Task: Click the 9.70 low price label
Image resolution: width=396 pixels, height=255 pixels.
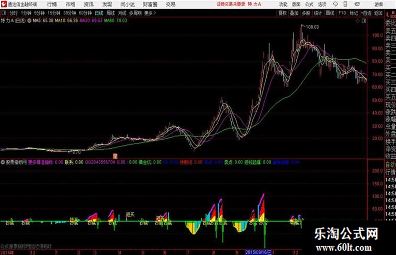Action: pyautogui.click(x=76, y=152)
